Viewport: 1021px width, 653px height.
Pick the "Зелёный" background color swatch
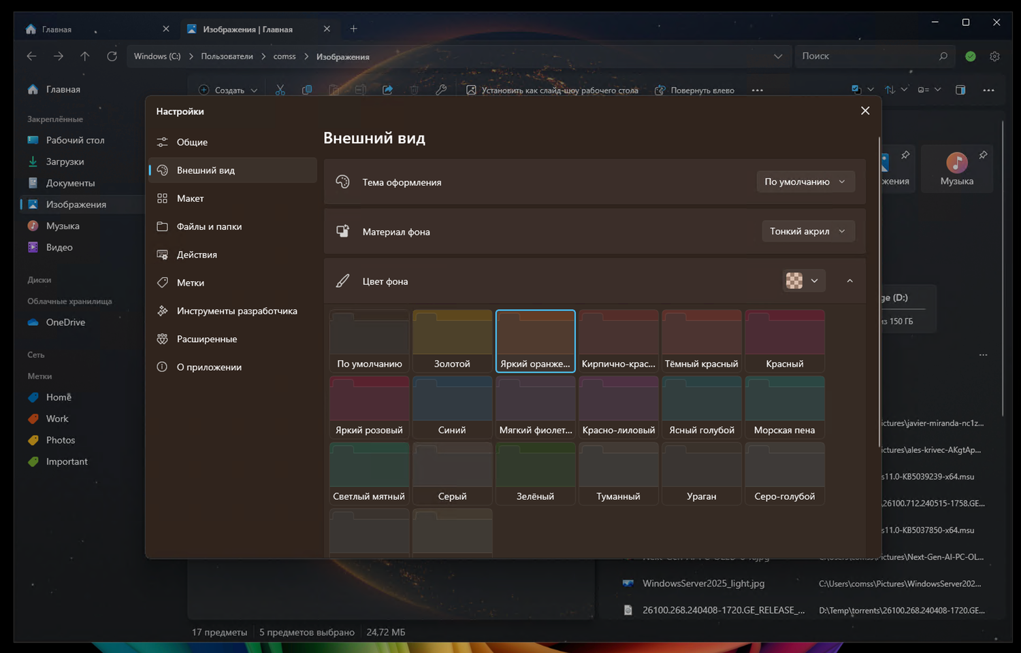(536, 473)
